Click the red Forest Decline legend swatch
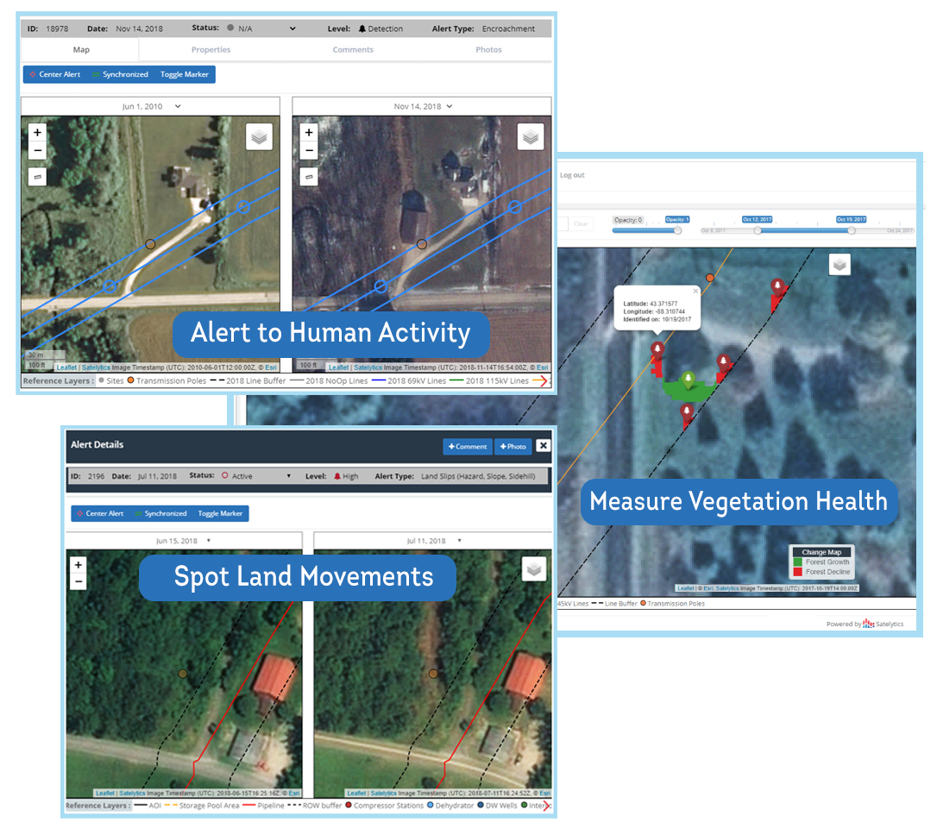The image size is (937, 835). click(797, 572)
